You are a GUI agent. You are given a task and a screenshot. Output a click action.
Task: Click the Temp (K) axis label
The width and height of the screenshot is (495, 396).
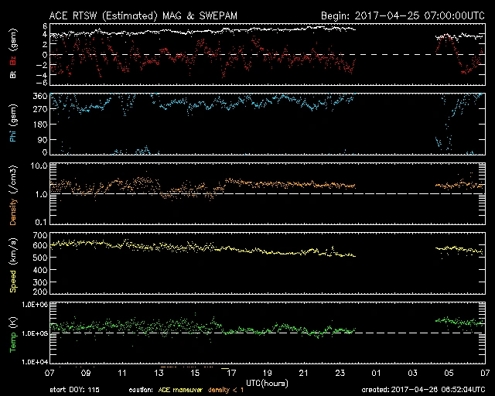[x=11, y=334]
